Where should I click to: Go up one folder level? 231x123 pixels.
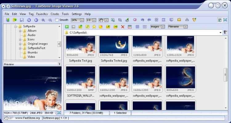coord(80,27)
